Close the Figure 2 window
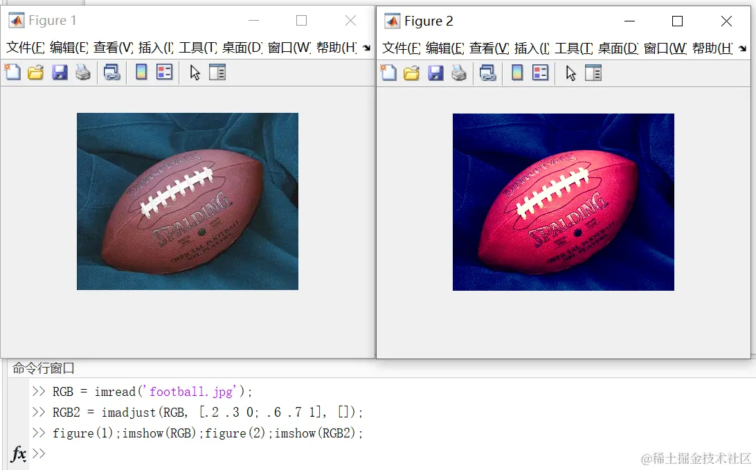Screen dimensions: 756x470 (x=727, y=21)
